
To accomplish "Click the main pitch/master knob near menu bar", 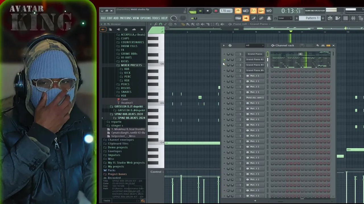I will 173,18.
